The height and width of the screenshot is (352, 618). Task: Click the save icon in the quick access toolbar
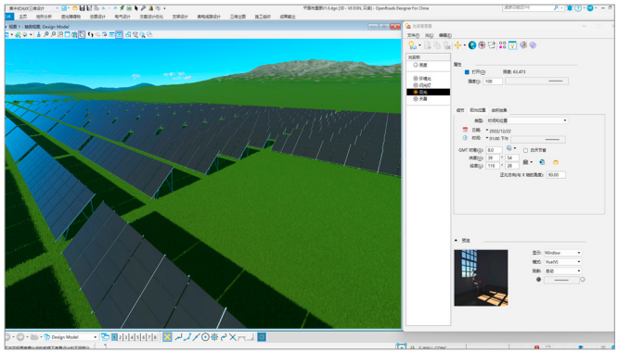[x=82, y=7]
